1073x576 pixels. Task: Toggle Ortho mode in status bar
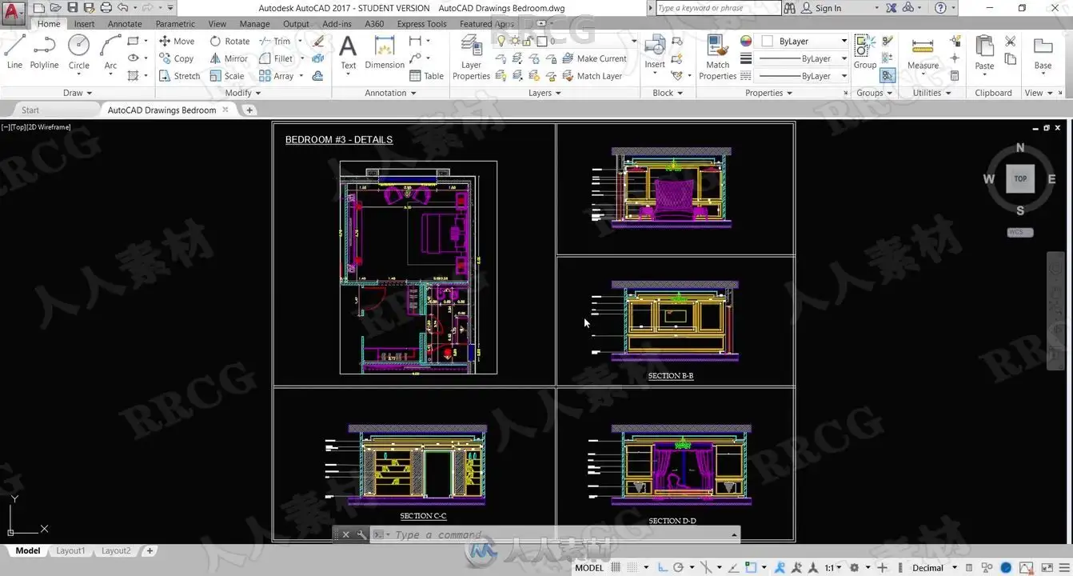(663, 568)
